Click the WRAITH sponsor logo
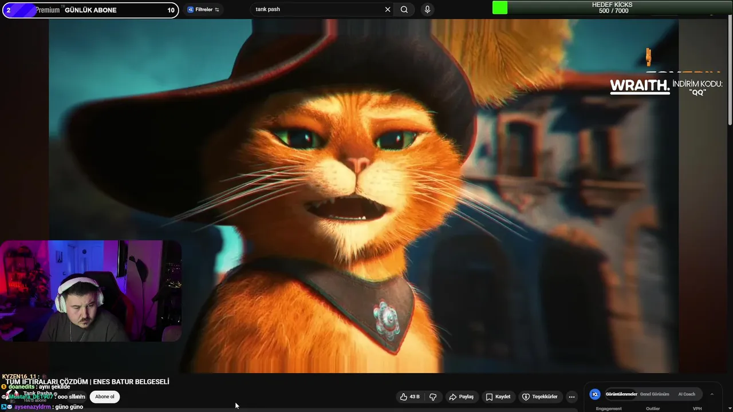Screen dimensions: 733x412 (x=640, y=86)
